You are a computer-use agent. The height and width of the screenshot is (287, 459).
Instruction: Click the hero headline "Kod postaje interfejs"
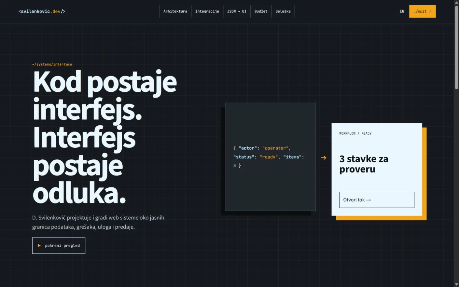tap(105, 97)
